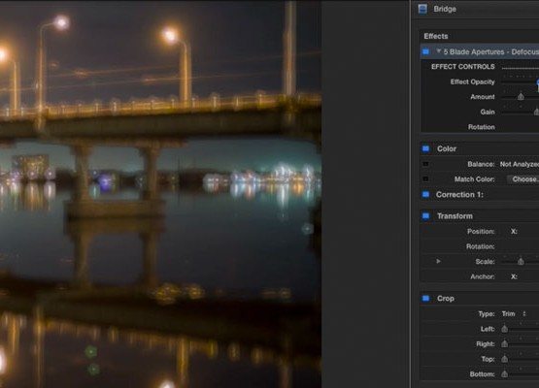Viewport: 539px width, 388px height.
Task: Click the Bridge clip icon in inspector header
Action: point(422,9)
